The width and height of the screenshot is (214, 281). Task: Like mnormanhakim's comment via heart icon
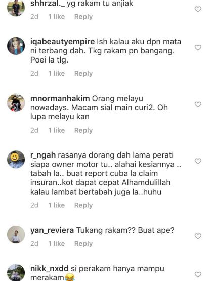click(198, 104)
